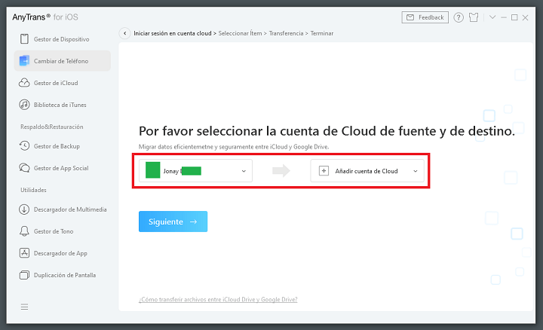Viewport: 543px width, 330px height.
Task: Click the Gestor de iCloud cloud icon
Action: tap(24, 83)
